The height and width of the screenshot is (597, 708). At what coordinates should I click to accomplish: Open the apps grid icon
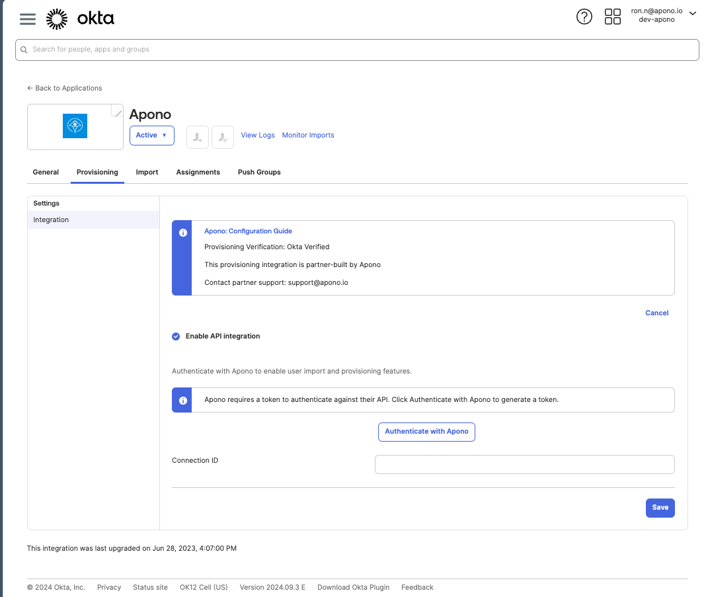[613, 17]
